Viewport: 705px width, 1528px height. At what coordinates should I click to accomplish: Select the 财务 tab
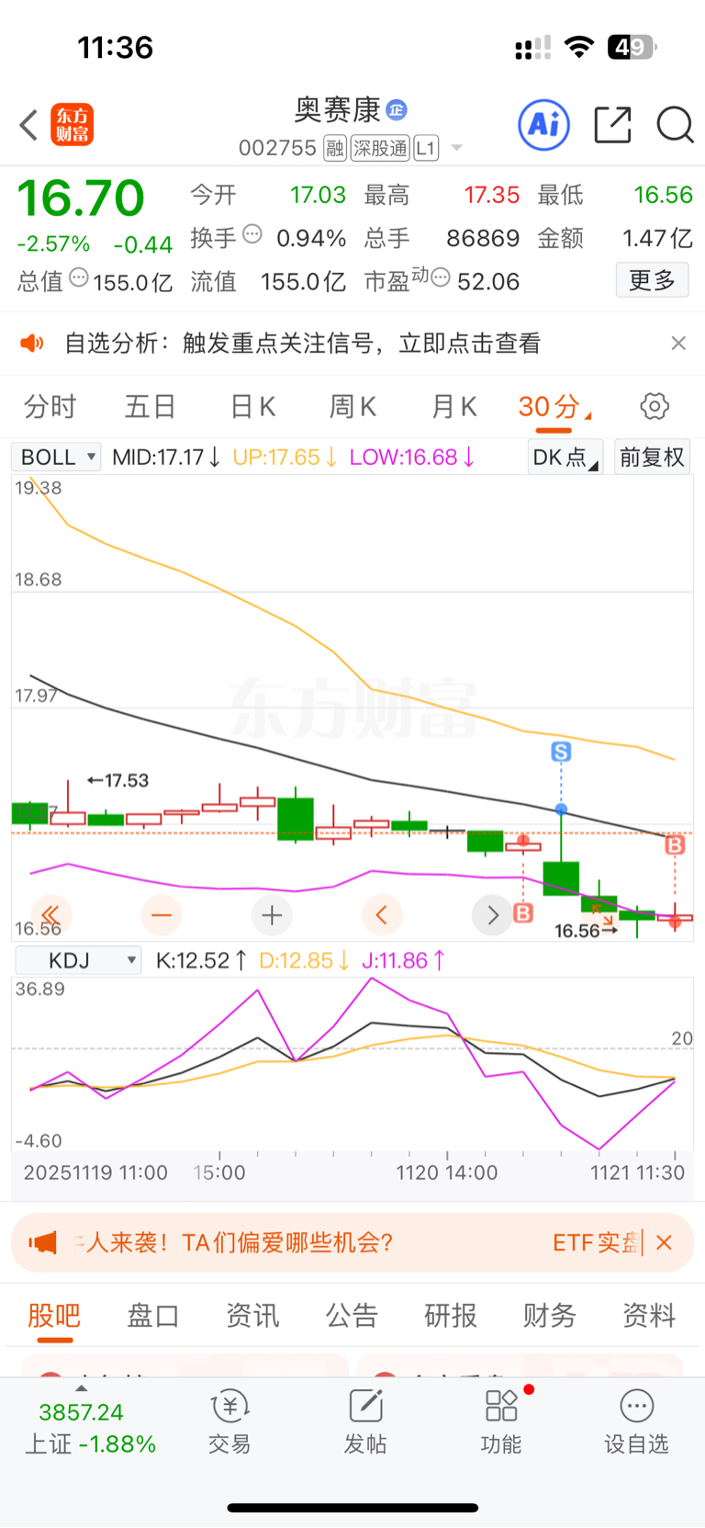[550, 1315]
